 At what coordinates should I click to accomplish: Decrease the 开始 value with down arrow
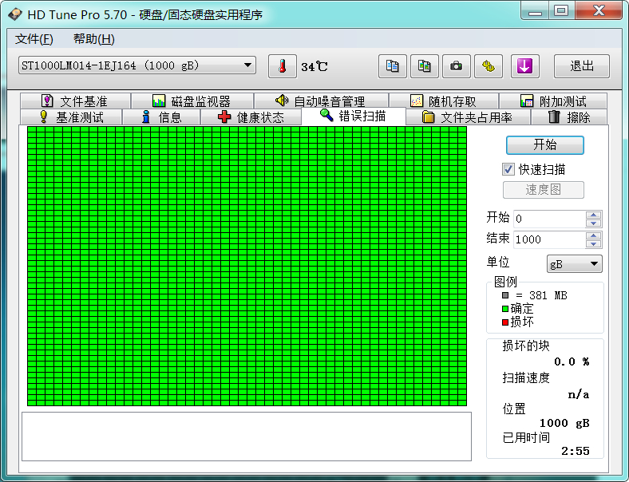tap(593, 223)
